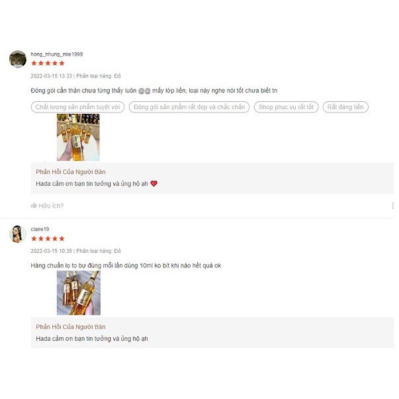Enlarge first review's bottle photo thumbnail
Screen dimensions: 399x399
click(x=78, y=137)
